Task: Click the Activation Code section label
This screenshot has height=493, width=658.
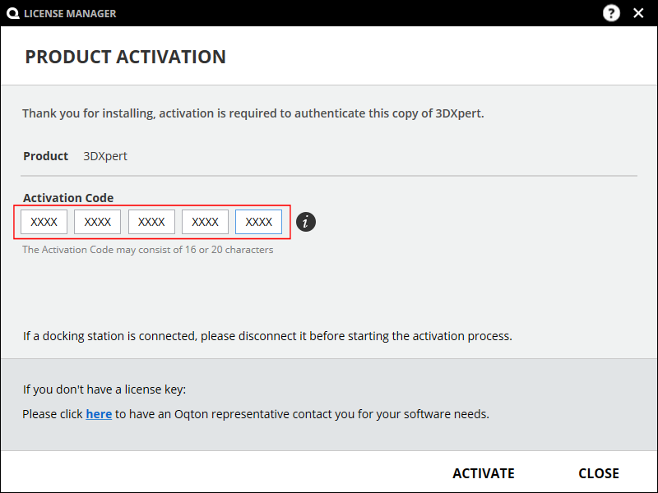Action: click(68, 197)
